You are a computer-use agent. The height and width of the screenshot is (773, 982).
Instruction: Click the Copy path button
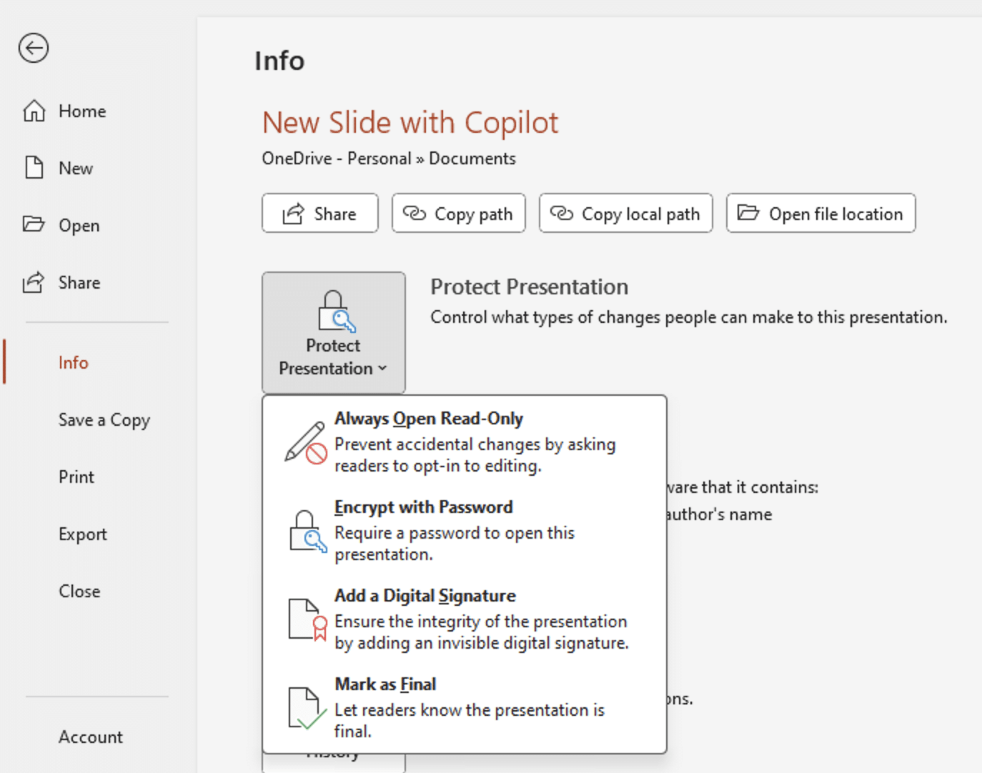(459, 213)
